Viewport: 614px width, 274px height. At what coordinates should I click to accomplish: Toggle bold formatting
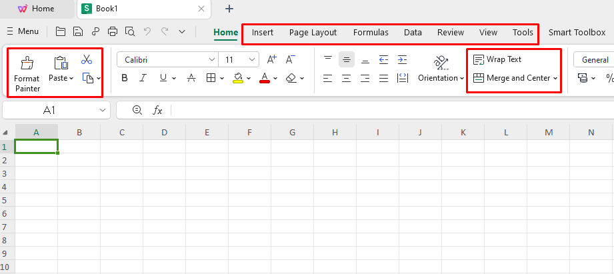[125, 78]
